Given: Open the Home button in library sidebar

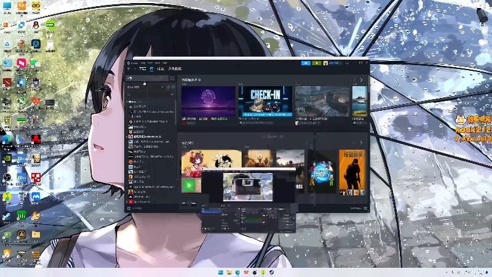Looking at the screenshot, I should coord(147,78).
